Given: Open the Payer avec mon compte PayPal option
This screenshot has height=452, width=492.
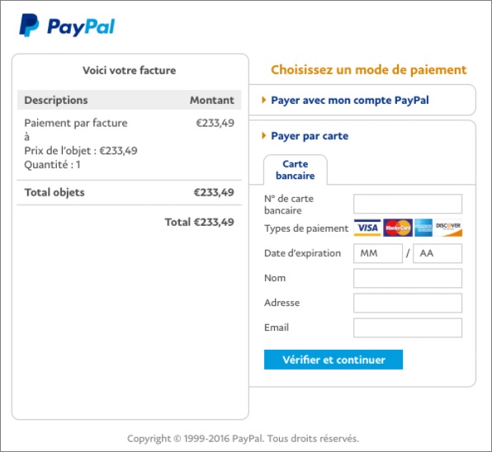Looking at the screenshot, I should 350,101.
